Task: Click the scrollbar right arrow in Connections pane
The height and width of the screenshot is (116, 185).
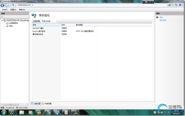Action: [28, 104]
